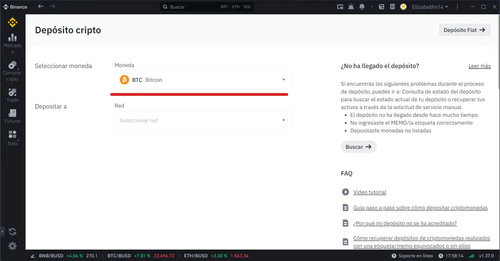Click the picture-in-picture window icon

[340, 7]
